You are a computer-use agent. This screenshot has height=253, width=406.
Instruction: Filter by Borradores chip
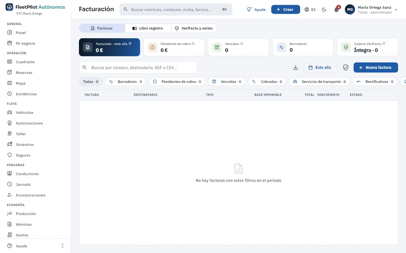[125, 82]
